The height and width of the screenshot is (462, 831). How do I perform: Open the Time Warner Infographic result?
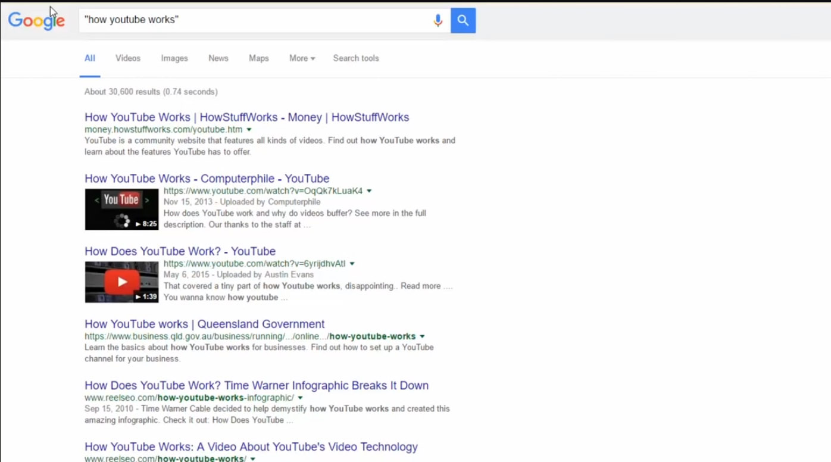point(256,386)
